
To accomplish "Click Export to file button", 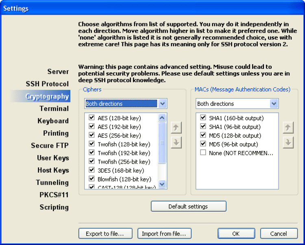I will click(105, 234).
